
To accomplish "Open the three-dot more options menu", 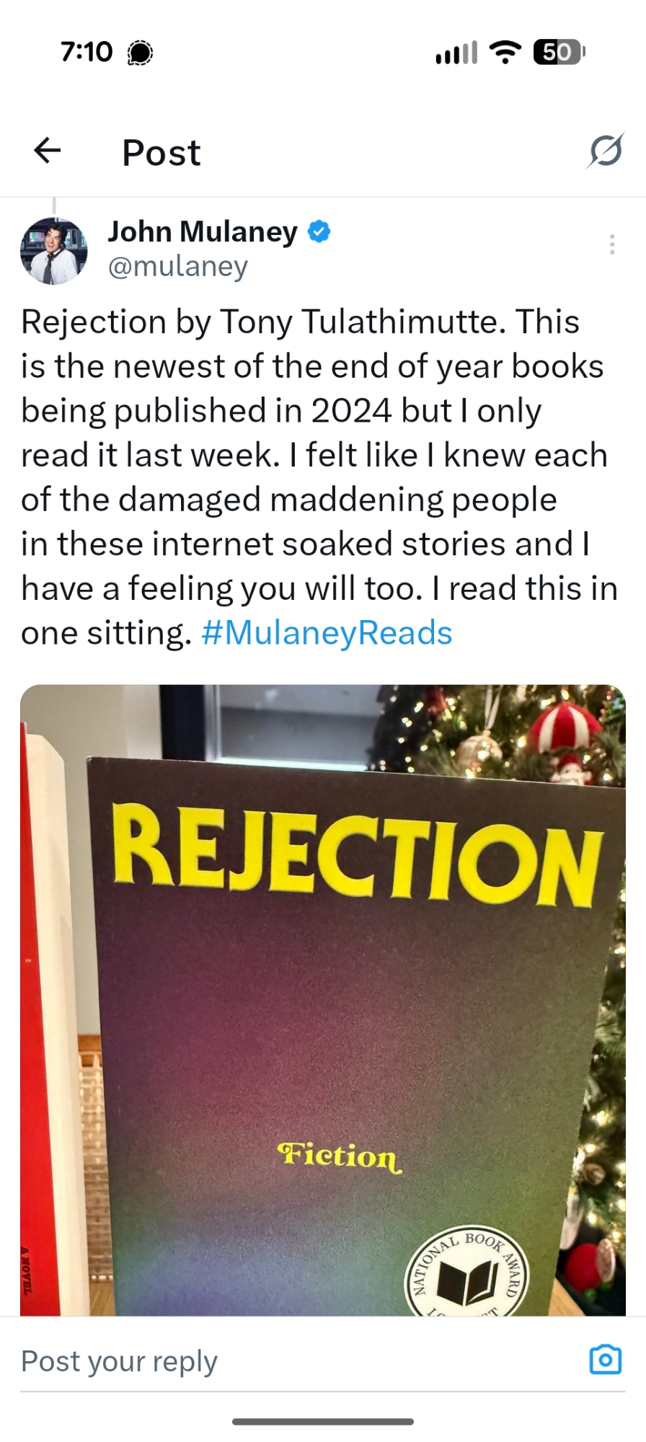I will tap(612, 244).
